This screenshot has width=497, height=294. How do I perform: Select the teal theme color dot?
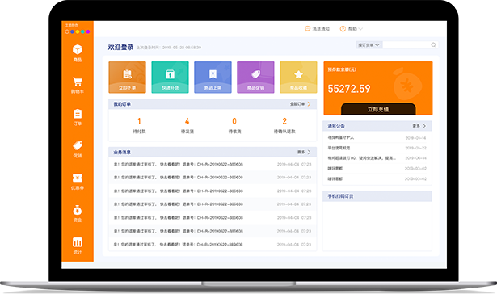coord(82,31)
